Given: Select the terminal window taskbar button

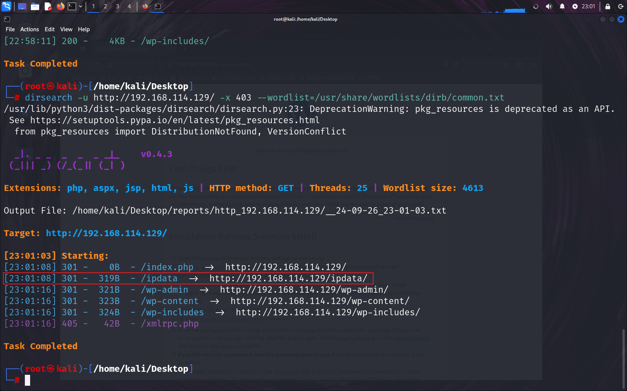Looking at the screenshot, I should (x=158, y=6).
